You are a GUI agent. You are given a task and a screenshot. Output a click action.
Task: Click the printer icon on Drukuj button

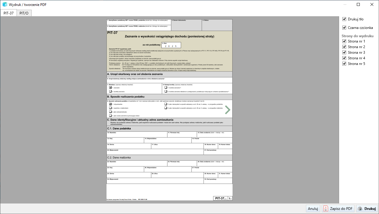(x=360, y=208)
